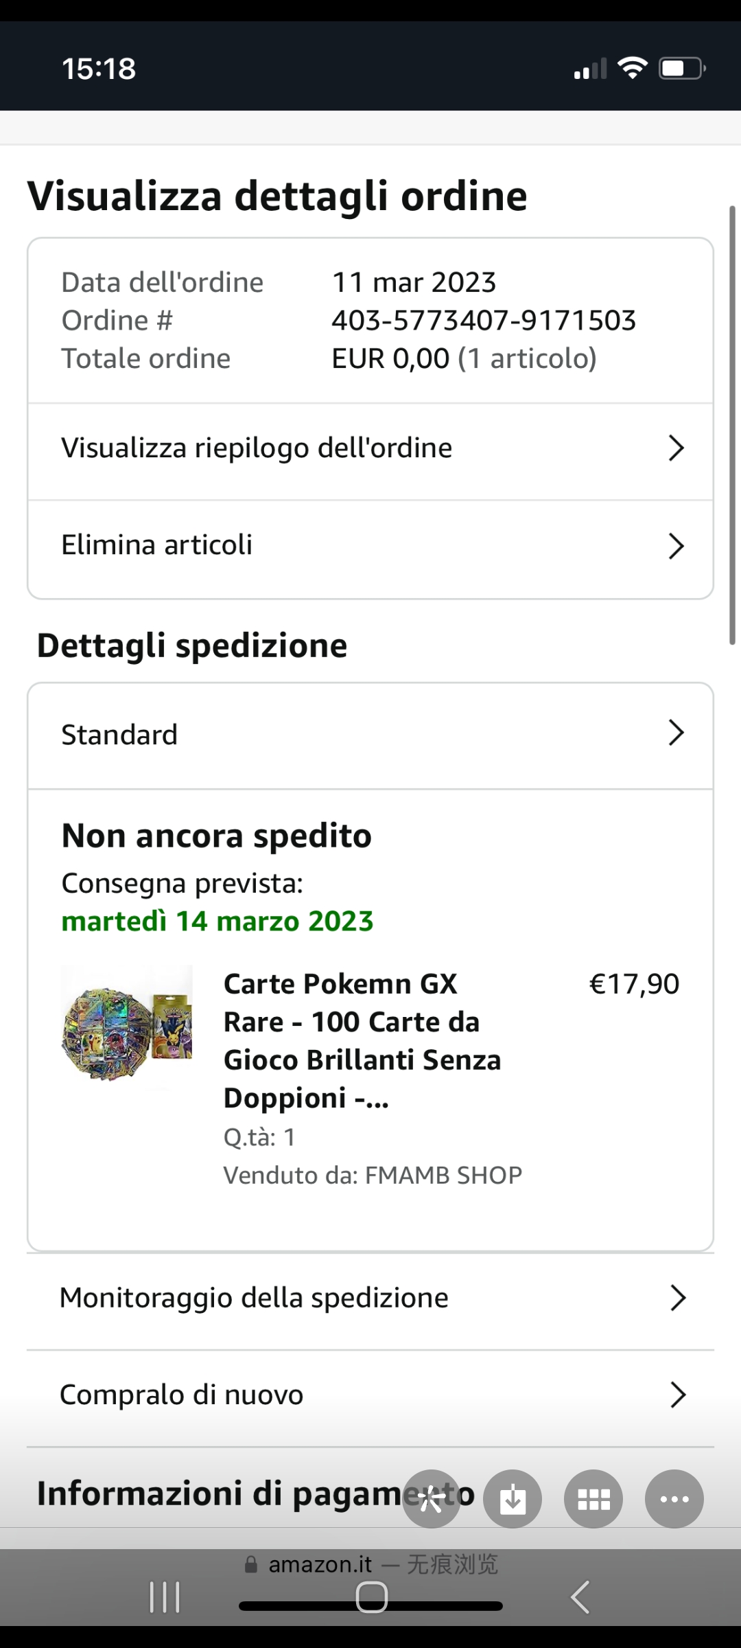Tap the floating sparkle icon button

point(432,1499)
